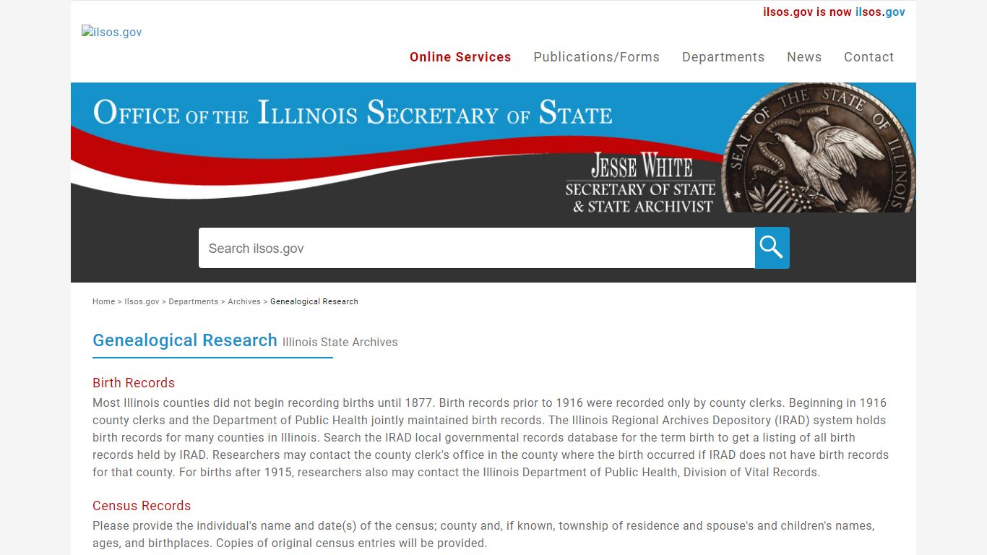Click the Illinois State Archives subtitle
Screen dimensions: 987x555
click(340, 342)
